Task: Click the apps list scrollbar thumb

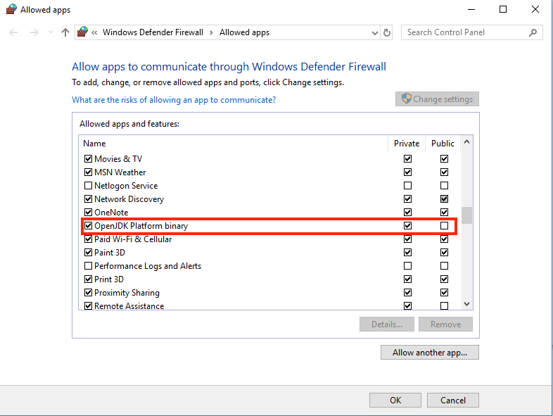Action: pos(466,215)
